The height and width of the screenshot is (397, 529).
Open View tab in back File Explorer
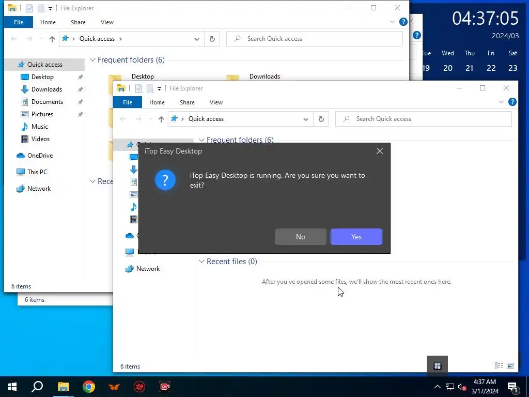point(107,22)
